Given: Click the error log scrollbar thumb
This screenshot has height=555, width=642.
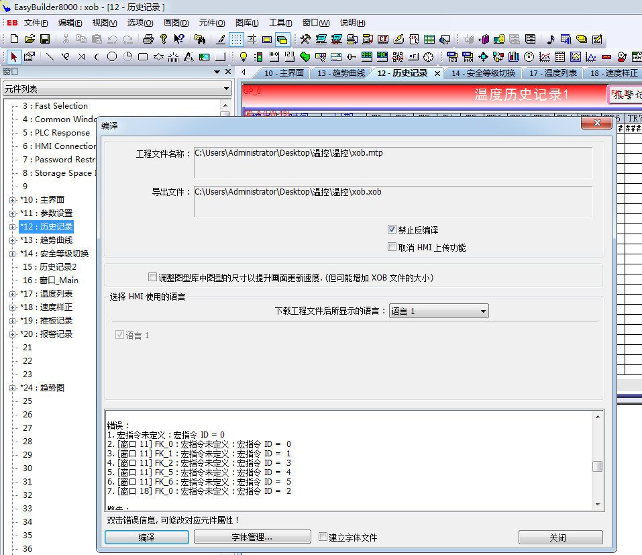Looking at the screenshot, I should [597, 466].
